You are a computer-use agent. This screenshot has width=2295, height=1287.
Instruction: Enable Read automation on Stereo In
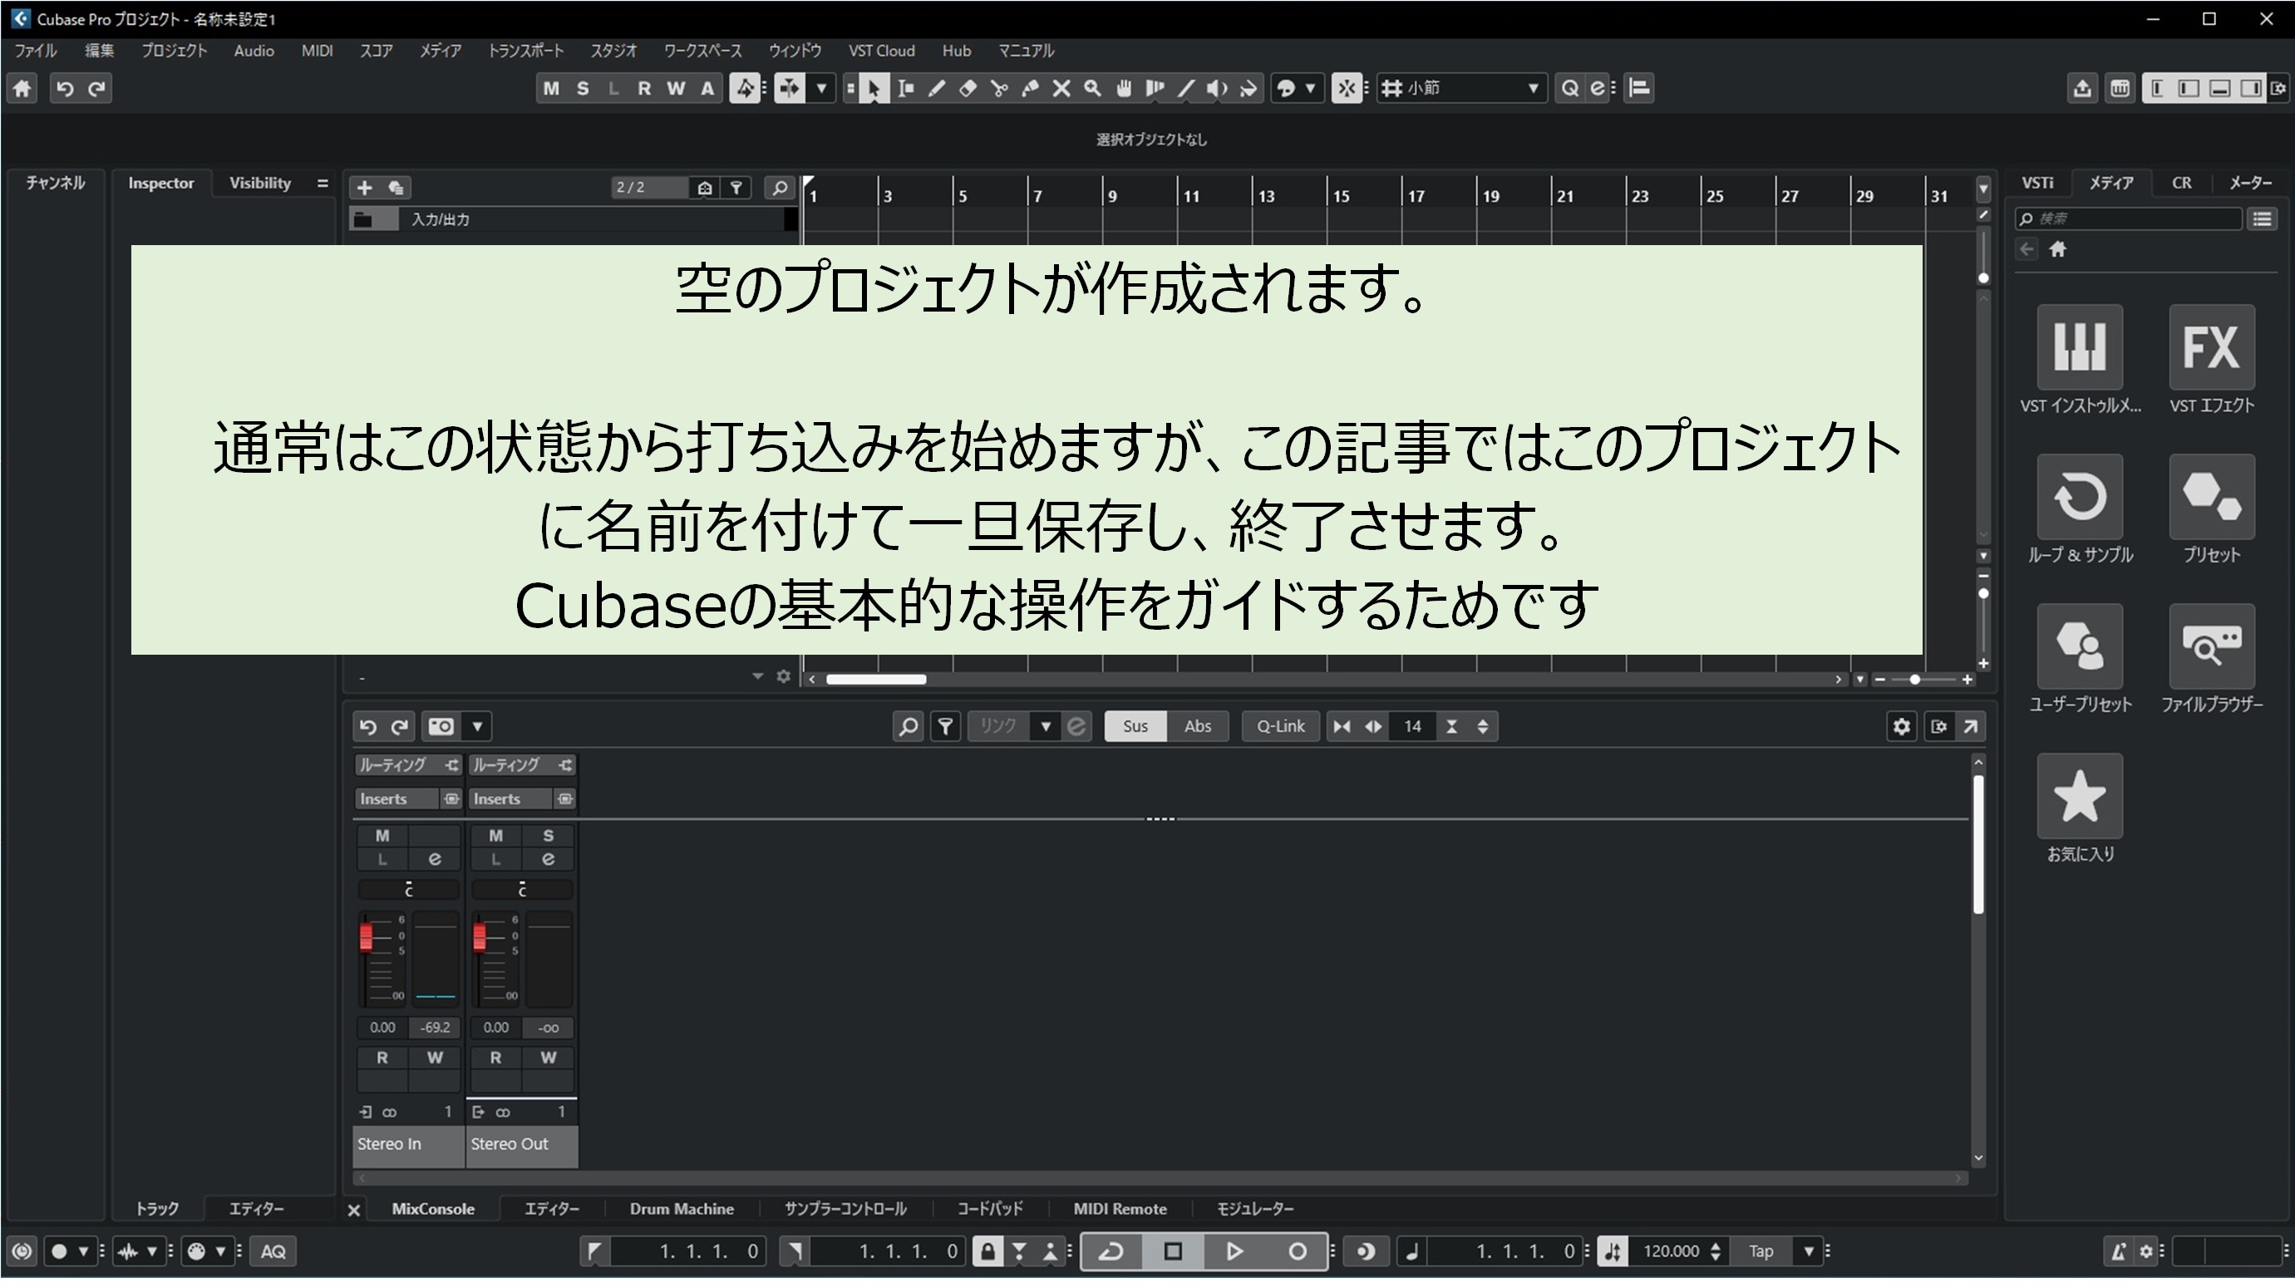point(382,1059)
